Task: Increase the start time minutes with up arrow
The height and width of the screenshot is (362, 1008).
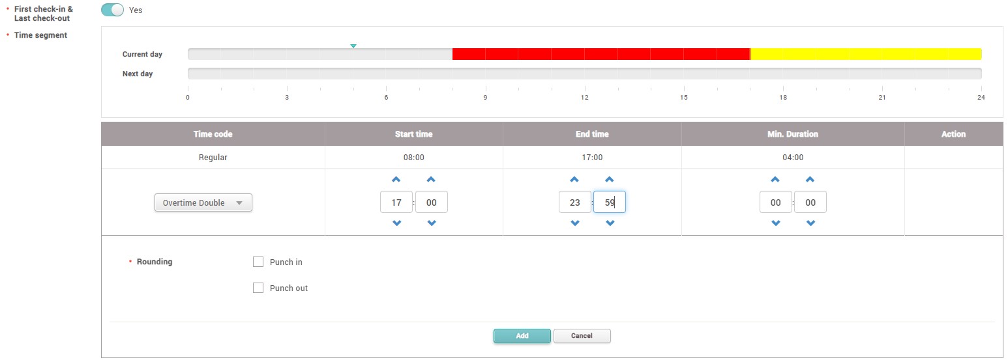Action: (431, 180)
